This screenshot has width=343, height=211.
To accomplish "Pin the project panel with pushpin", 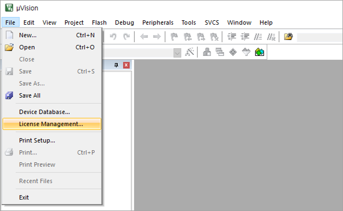I will click(116, 65).
